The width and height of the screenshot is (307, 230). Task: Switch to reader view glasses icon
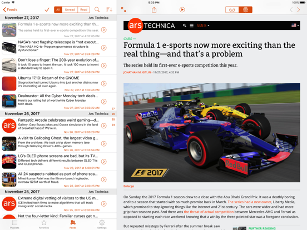[232, 9]
